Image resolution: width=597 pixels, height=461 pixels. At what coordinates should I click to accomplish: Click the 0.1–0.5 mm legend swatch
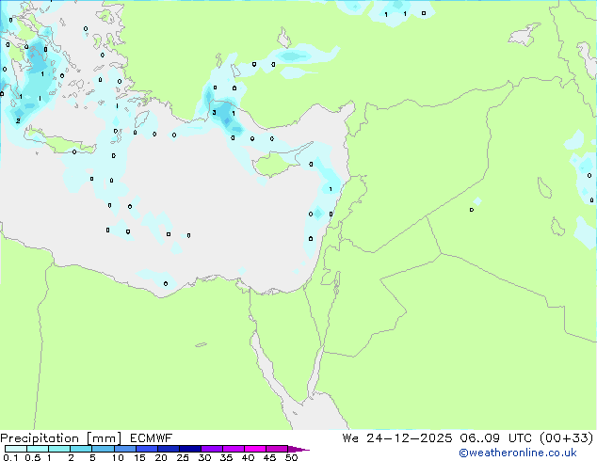16,449
